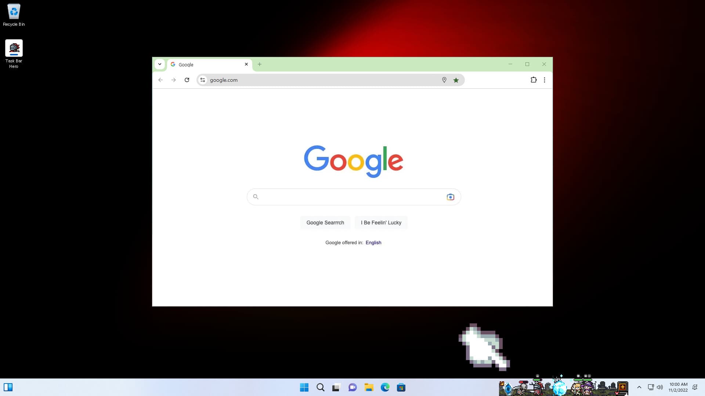The width and height of the screenshot is (705, 396).
Task: Open the Task Bar Hero desktop shortcut
Action: (14, 54)
